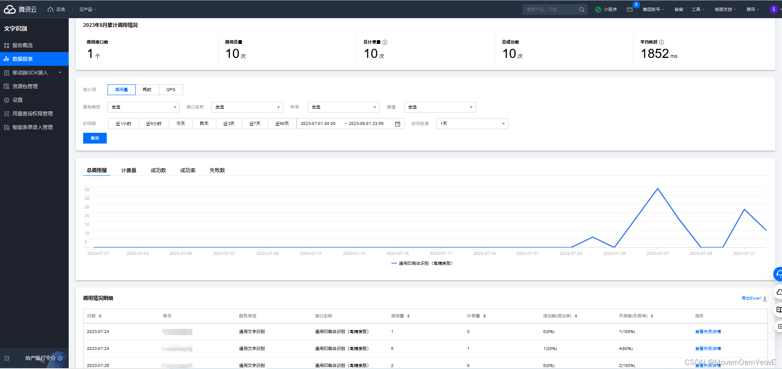782x369 pixels.
Task: Choose the 今天 time range
Action: pyautogui.click(x=181, y=124)
